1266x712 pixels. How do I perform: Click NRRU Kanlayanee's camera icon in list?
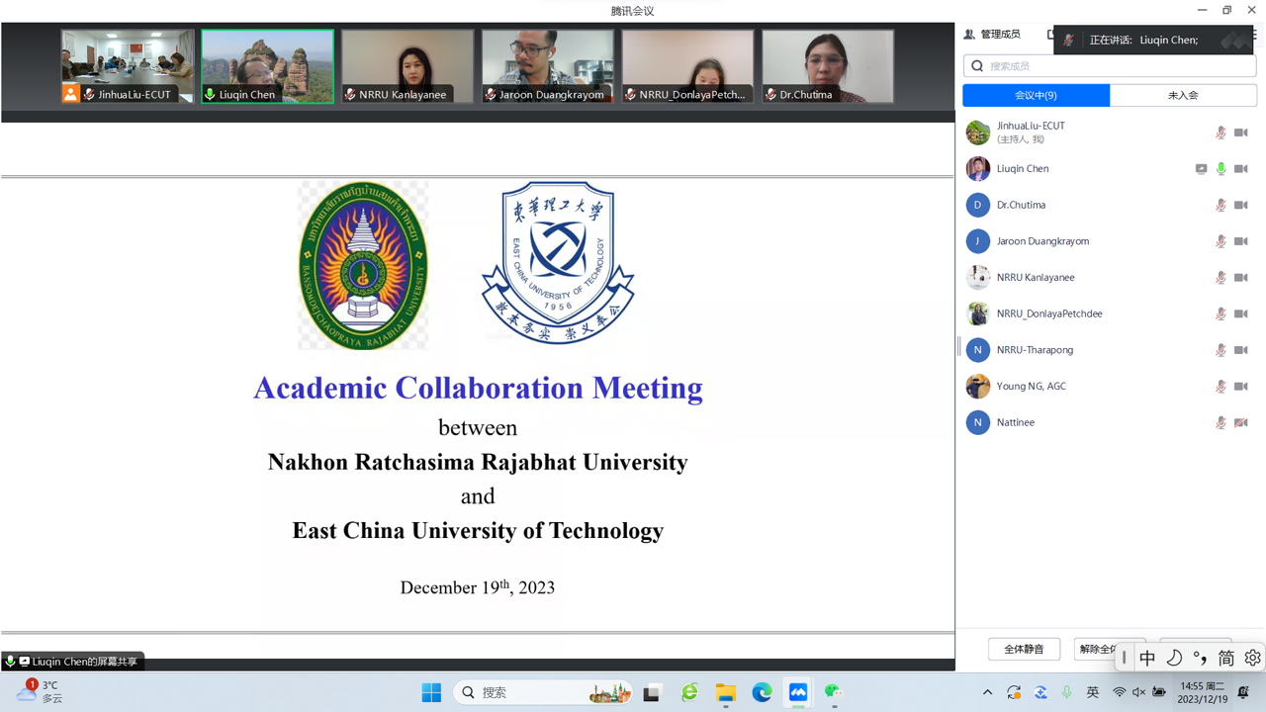click(1241, 278)
